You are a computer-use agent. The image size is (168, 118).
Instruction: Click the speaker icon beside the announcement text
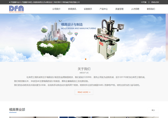[9, 2]
